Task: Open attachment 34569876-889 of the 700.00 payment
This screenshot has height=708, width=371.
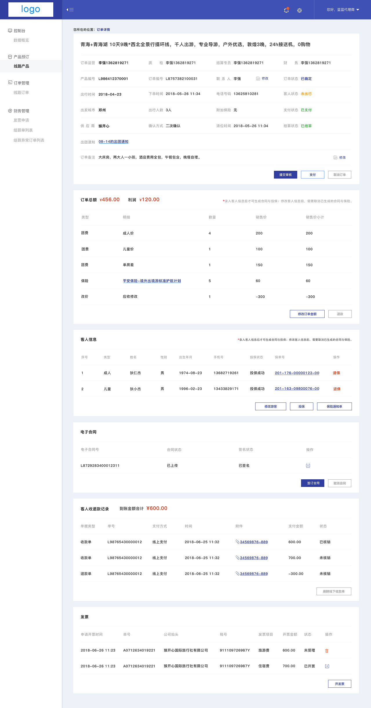Action: (254, 558)
